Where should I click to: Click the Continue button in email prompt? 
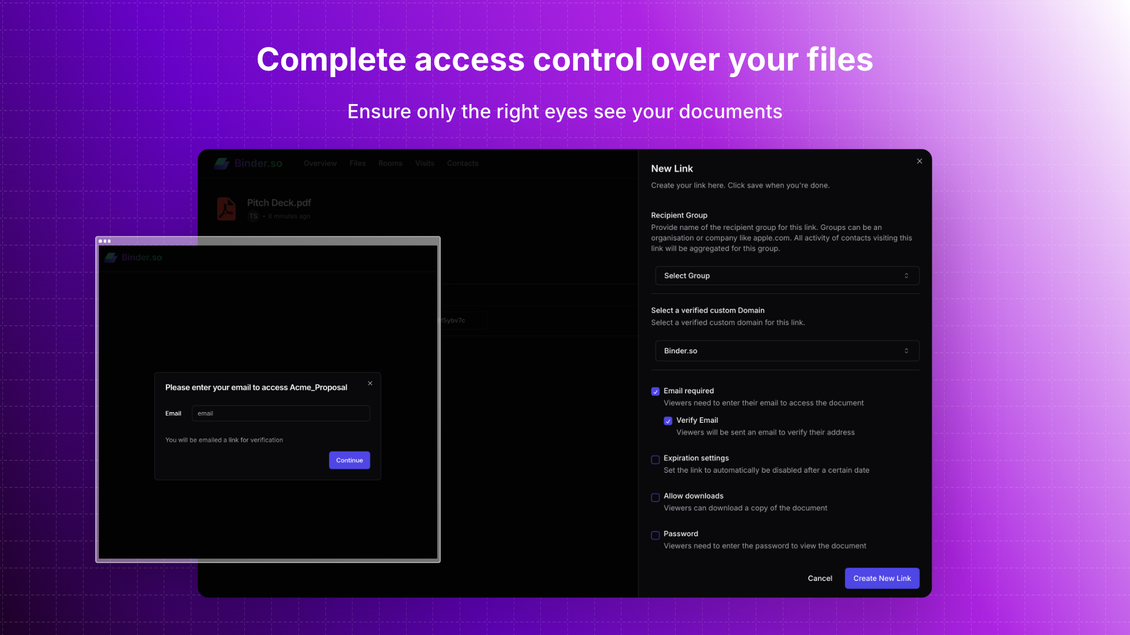[349, 460]
